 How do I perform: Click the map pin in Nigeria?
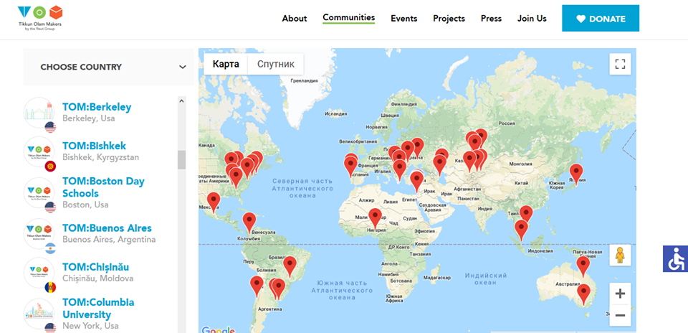tap(375, 218)
